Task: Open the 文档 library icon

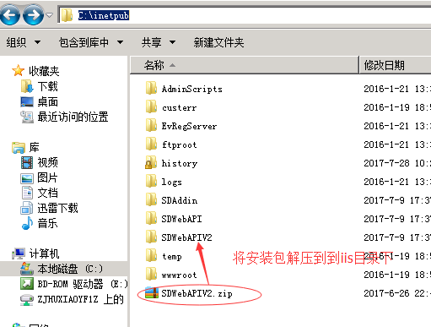Action: click(x=27, y=193)
